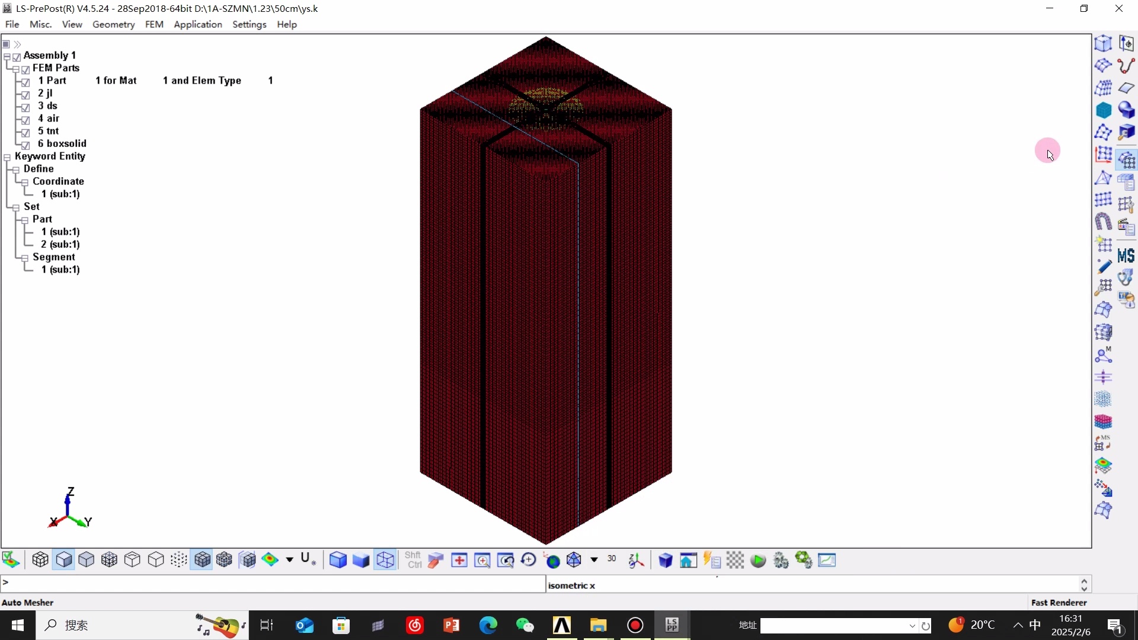
Task: Collapse the Keyword Entity tree node
Action: [x=7, y=157]
